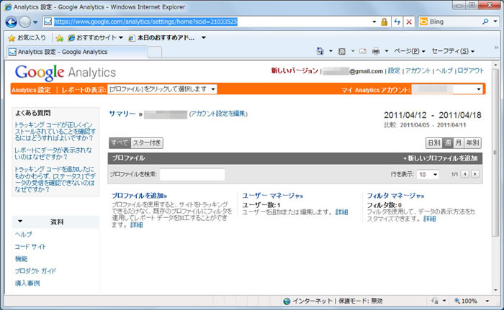
Task: Click the RSS feeds icon in command bar
Action: [x=342, y=51]
